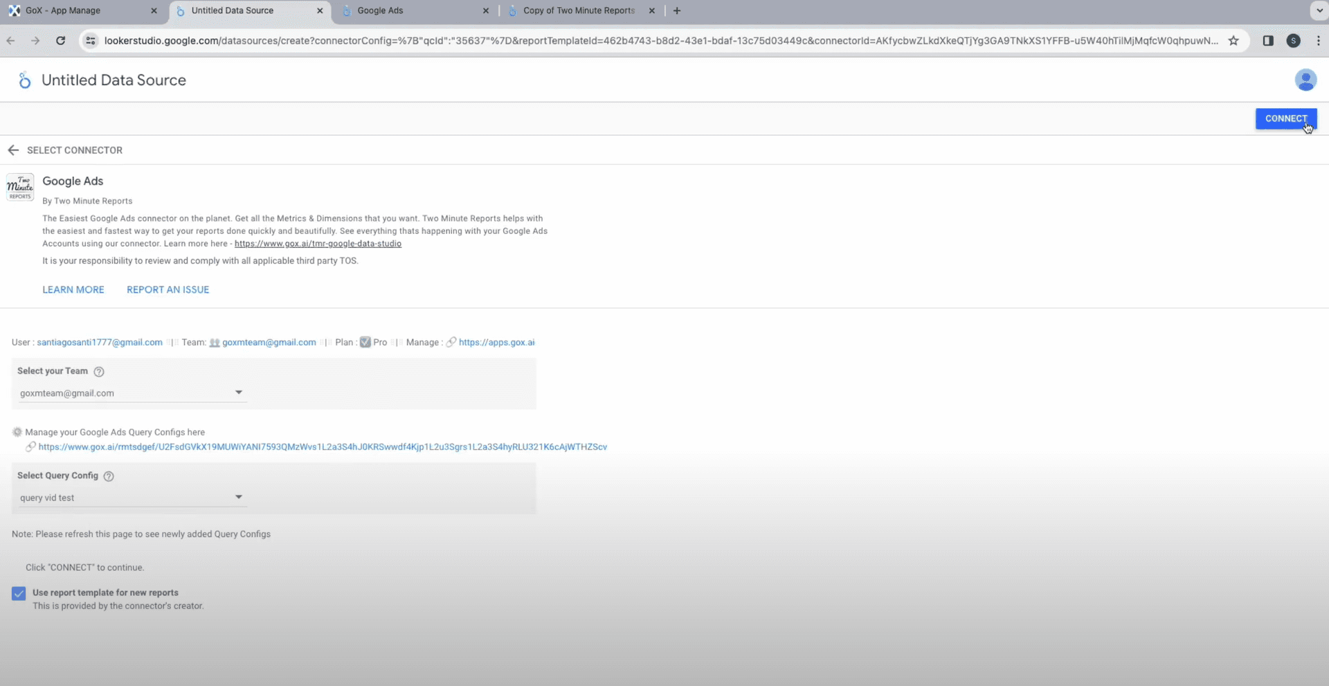Open the Google Ads Query Configs URL

click(323, 447)
